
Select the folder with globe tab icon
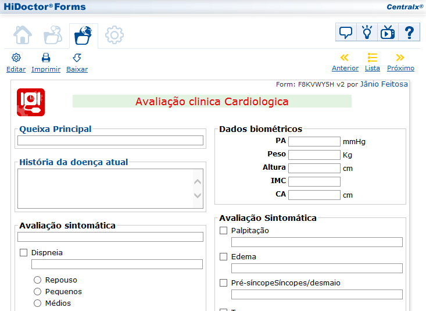84,35
